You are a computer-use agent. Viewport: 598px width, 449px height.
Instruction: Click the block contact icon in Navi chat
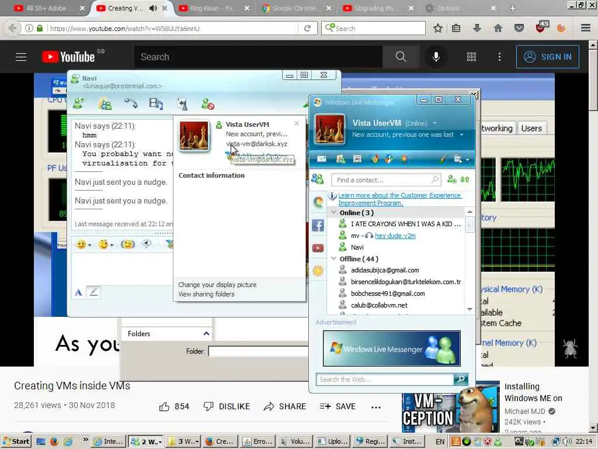tap(207, 104)
